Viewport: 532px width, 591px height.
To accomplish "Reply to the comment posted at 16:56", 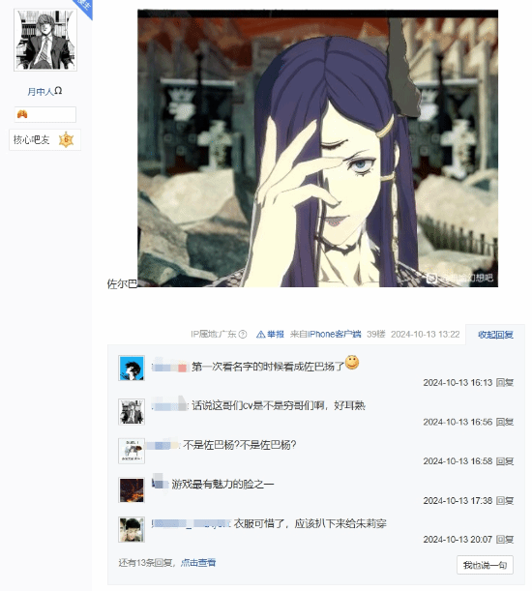I will coord(505,422).
